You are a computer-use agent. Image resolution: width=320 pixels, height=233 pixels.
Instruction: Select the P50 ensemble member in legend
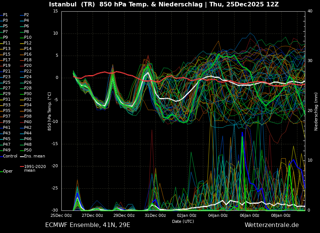(27, 150)
